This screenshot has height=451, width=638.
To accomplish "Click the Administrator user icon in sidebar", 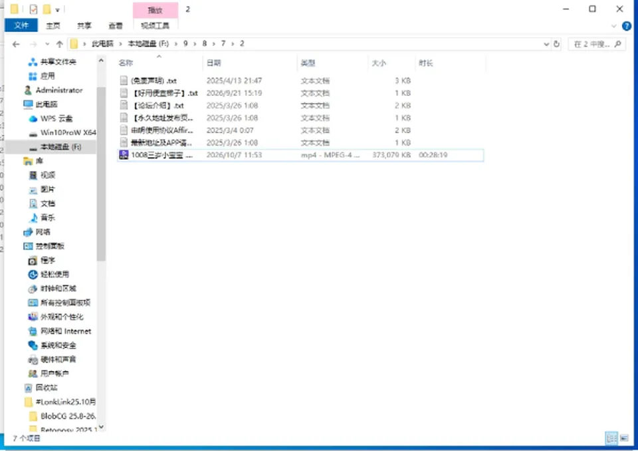I will click(x=28, y=90).
